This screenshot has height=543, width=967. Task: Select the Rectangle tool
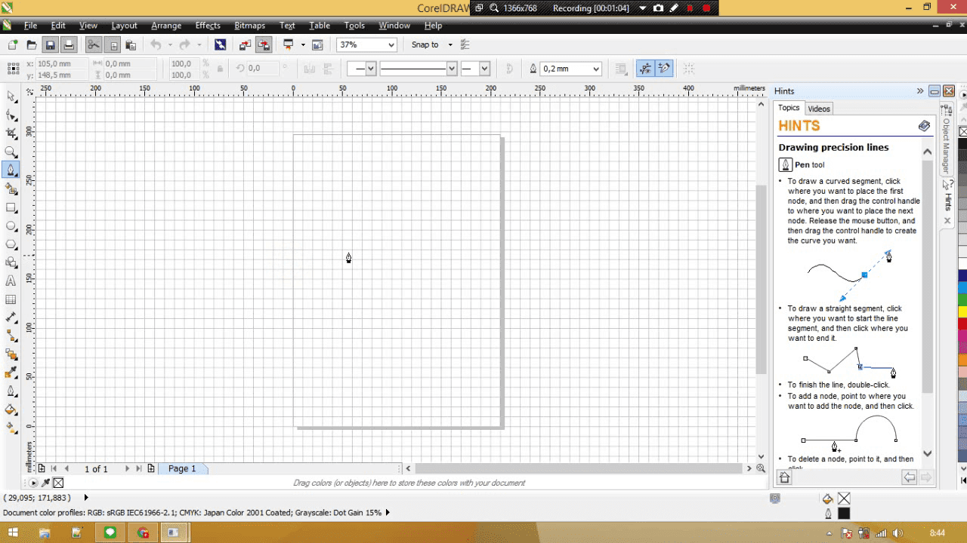tap(11, 207)
